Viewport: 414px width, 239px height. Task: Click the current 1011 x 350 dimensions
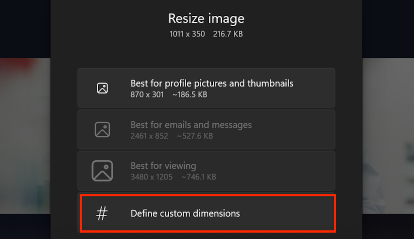187,34
